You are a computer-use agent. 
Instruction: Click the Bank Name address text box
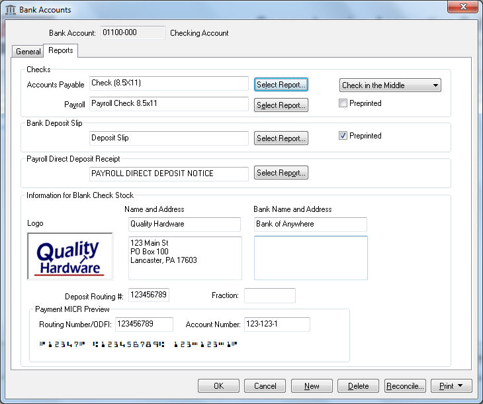tap(310, 258)
